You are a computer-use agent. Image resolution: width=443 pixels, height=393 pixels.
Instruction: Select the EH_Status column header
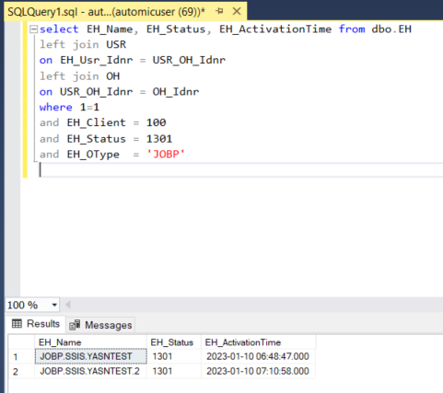pyautogui.click(x=174, y=342)
